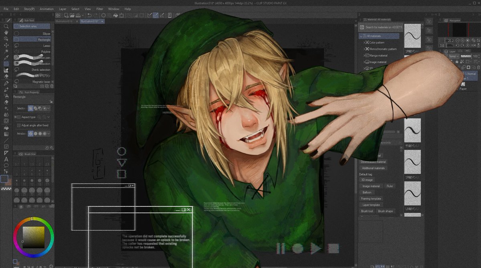The image size is (481, 268).
Task: Select the Pen tool in toolbar
Action: click(6, 83)
